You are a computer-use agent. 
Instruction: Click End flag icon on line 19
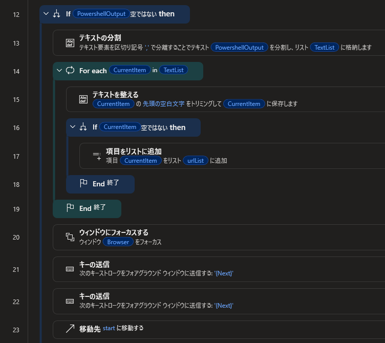click(x=70, y=208)
